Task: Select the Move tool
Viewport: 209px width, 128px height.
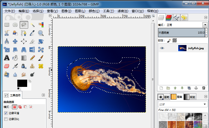Action: (15, 41)
